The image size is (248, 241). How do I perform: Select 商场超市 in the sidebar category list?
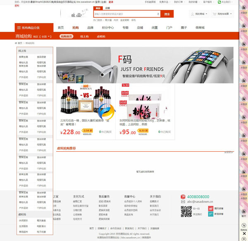coord(24,232)
